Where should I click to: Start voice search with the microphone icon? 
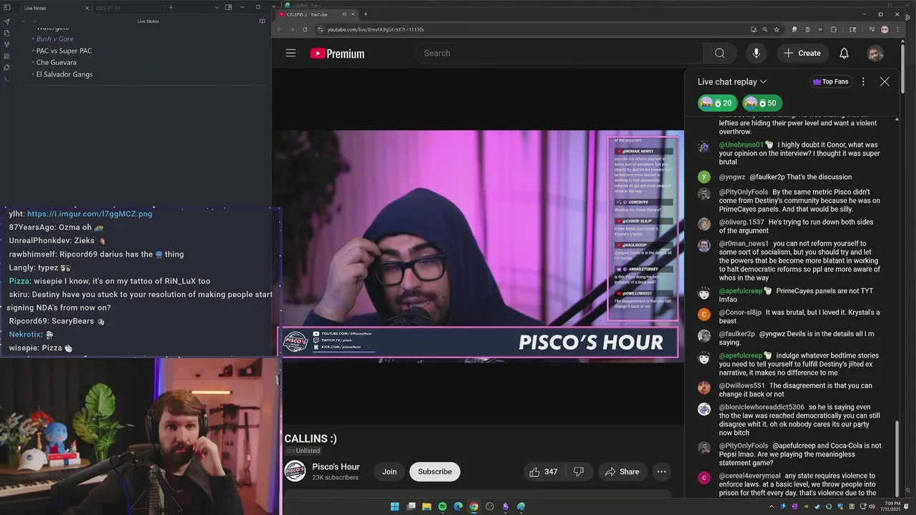coord(756,53)
